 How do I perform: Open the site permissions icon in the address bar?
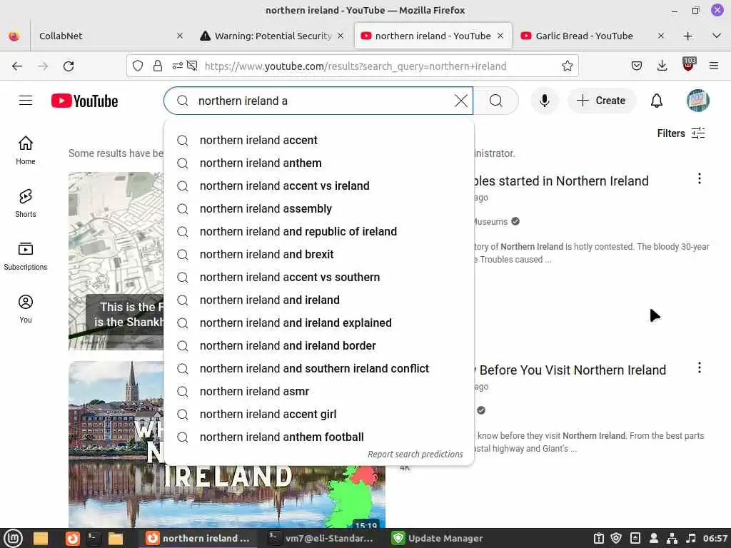(x=177, y=66)
